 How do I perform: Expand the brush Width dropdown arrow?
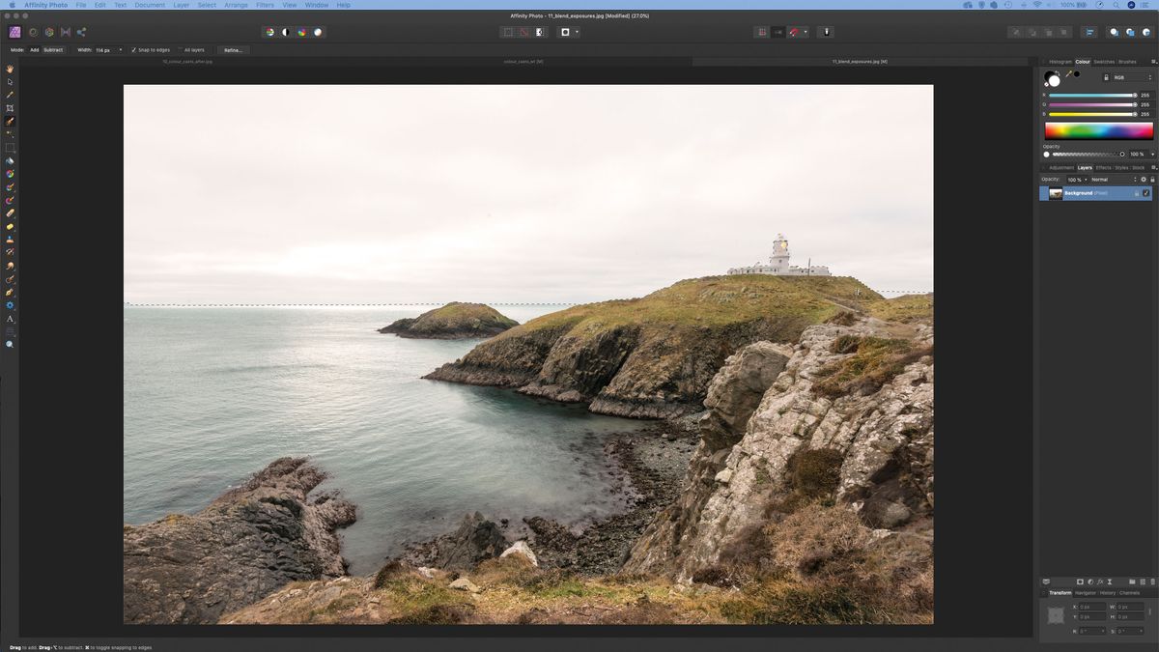121,49
